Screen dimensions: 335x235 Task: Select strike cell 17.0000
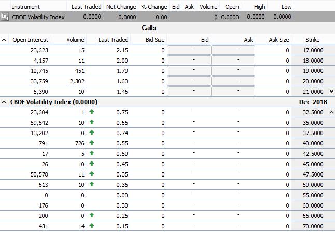pos(313,50)
